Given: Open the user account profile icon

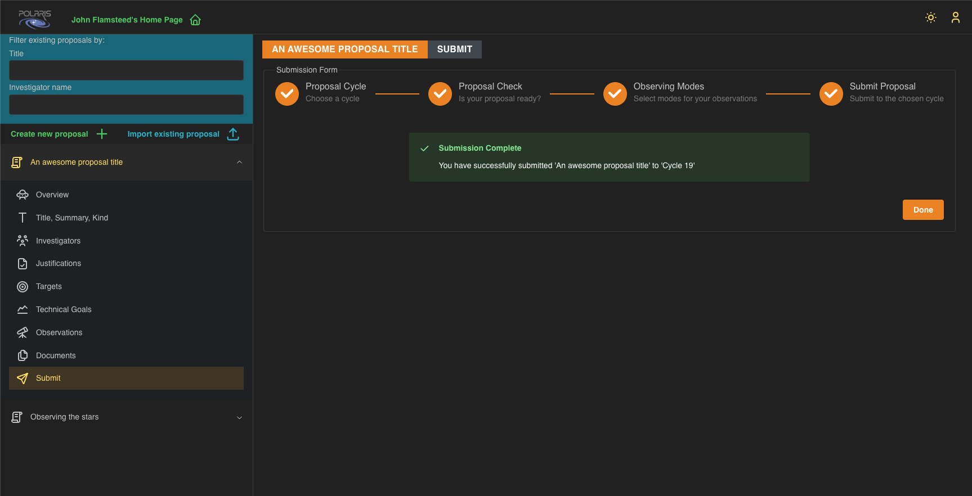Looking at the screenshot, I should [955, 17].
